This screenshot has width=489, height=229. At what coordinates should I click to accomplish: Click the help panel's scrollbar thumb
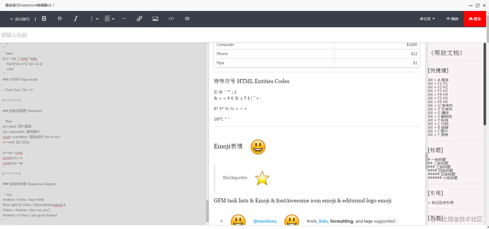pos(484,84)
